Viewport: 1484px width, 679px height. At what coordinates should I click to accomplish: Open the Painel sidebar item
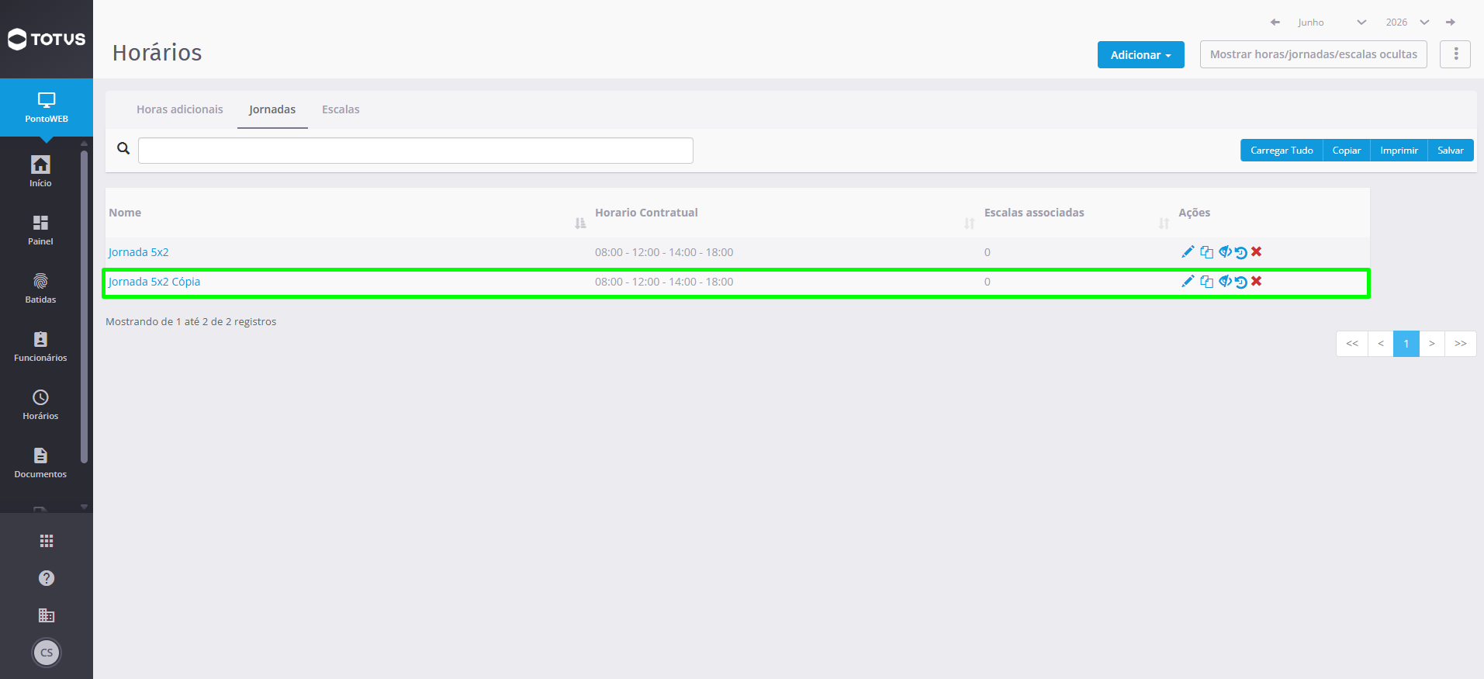coord(40,230)
